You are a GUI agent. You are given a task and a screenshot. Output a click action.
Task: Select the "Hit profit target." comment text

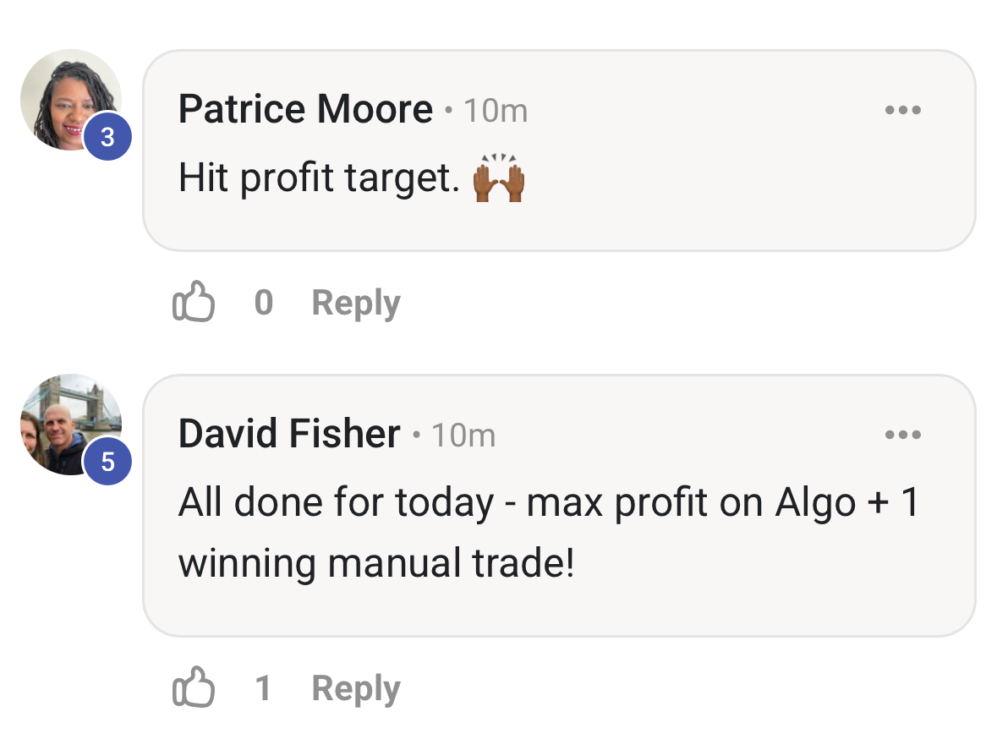(x=319, y=178)
